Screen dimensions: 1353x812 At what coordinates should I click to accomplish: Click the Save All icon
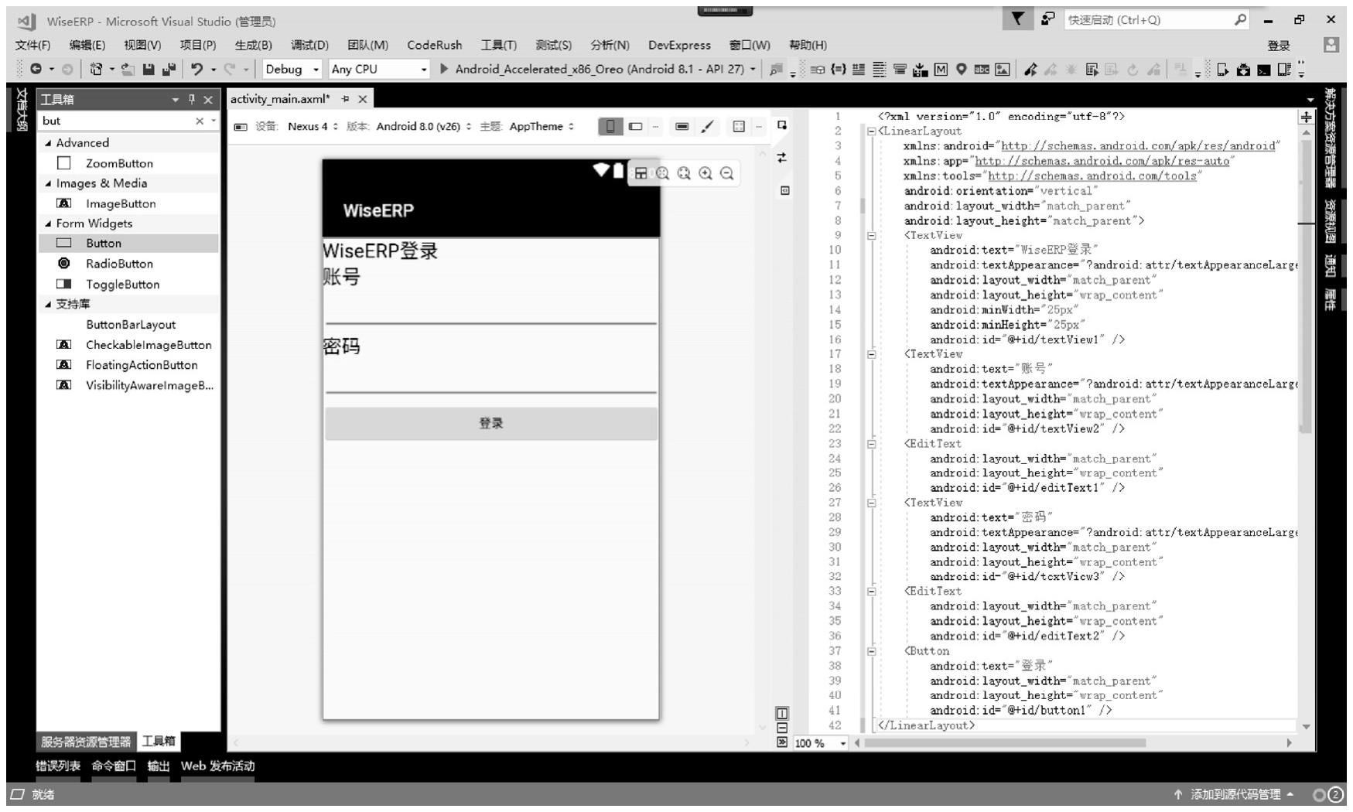point(169,69)
